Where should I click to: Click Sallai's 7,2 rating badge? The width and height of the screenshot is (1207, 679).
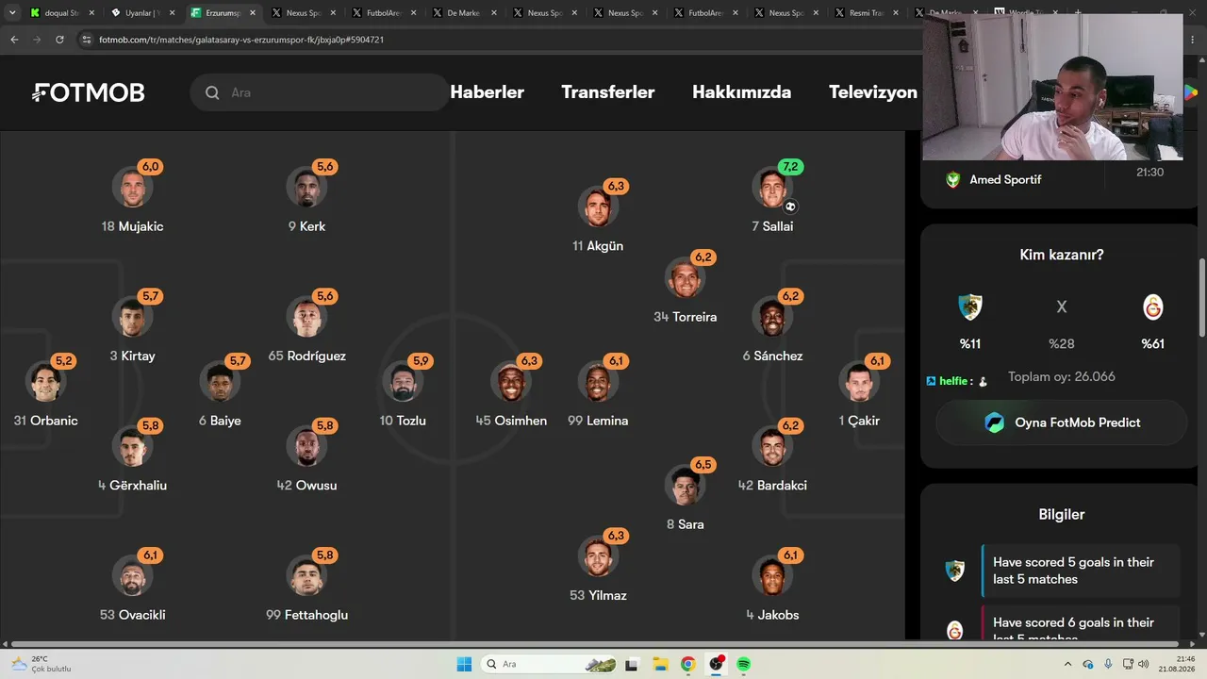coord(790,167)
